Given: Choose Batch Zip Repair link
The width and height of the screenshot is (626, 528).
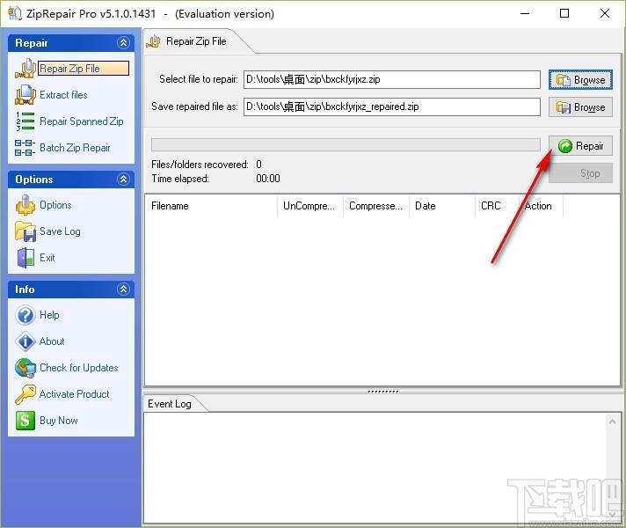Looking at the screenshot, I should (75, 148).
